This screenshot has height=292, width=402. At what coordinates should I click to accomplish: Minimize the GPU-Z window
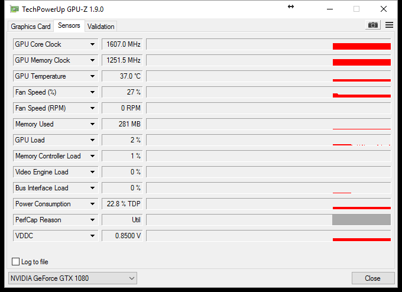click(329, 9)
